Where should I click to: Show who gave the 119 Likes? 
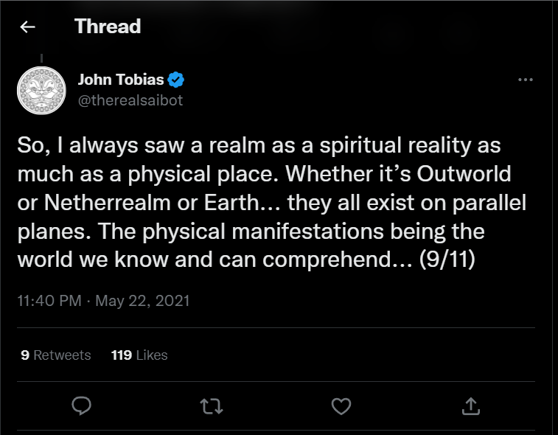(139, 355)
